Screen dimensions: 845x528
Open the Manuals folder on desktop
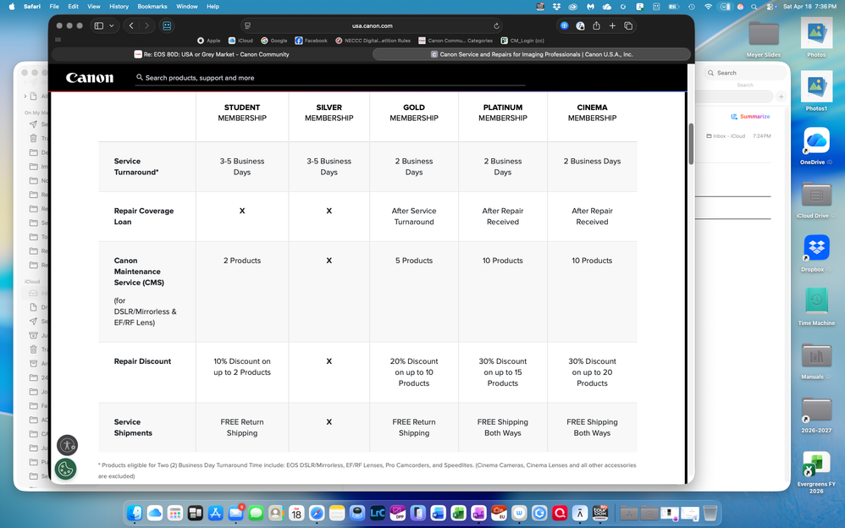pyautogui.click(x=816, y=360)
